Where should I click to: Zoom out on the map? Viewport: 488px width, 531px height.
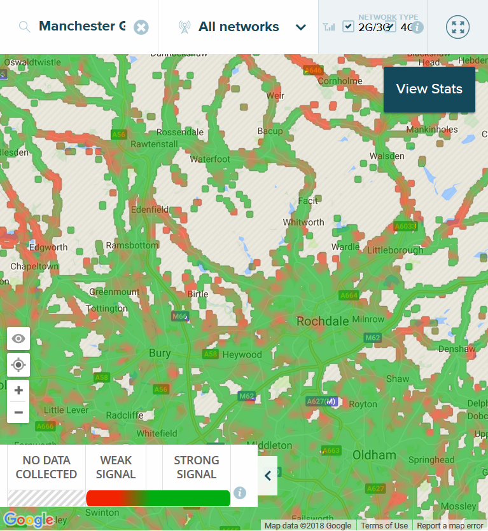(x=18, y=412)
